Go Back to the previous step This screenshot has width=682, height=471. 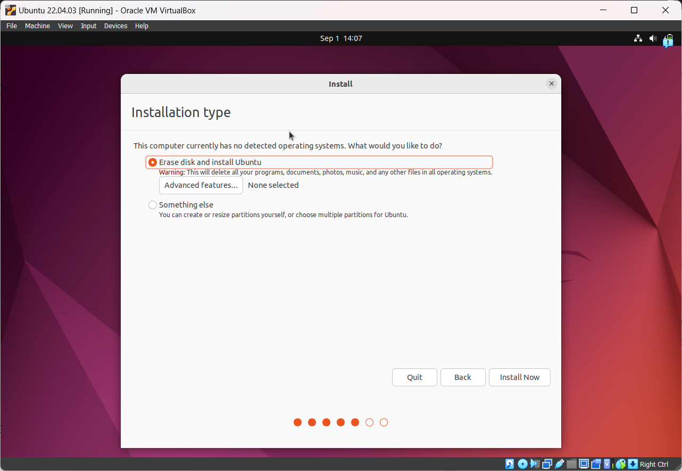pos(463,377)
